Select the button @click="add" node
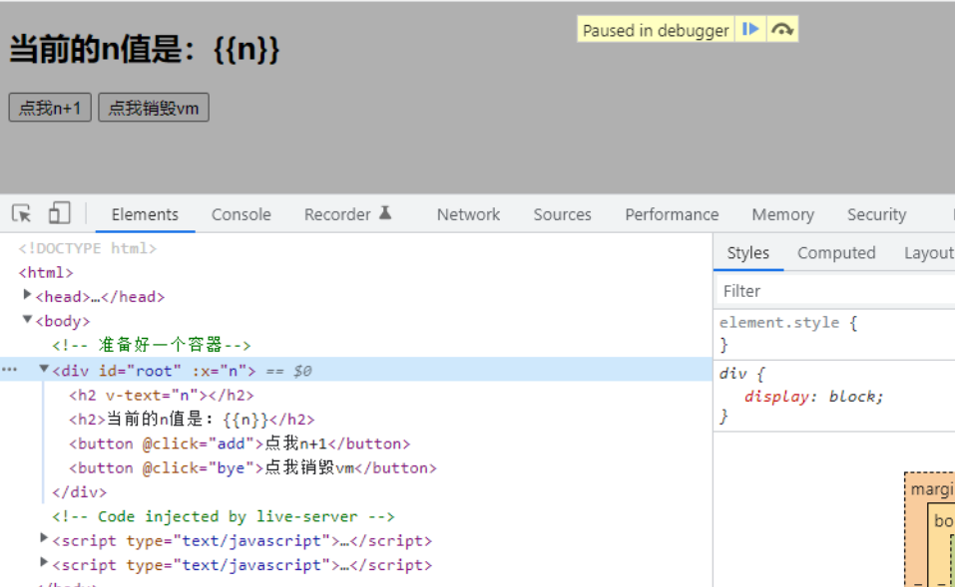The height and width of the screenshot is (587, 955). (239, 444)
